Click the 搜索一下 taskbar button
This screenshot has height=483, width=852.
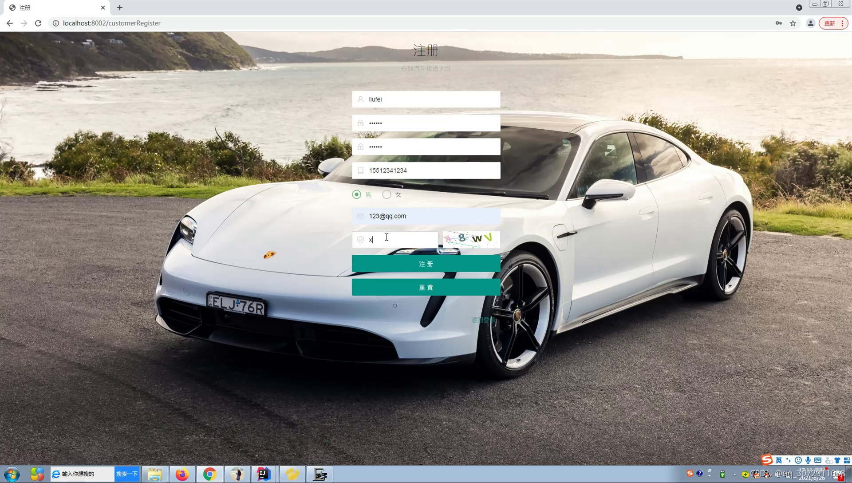[127, 474]
